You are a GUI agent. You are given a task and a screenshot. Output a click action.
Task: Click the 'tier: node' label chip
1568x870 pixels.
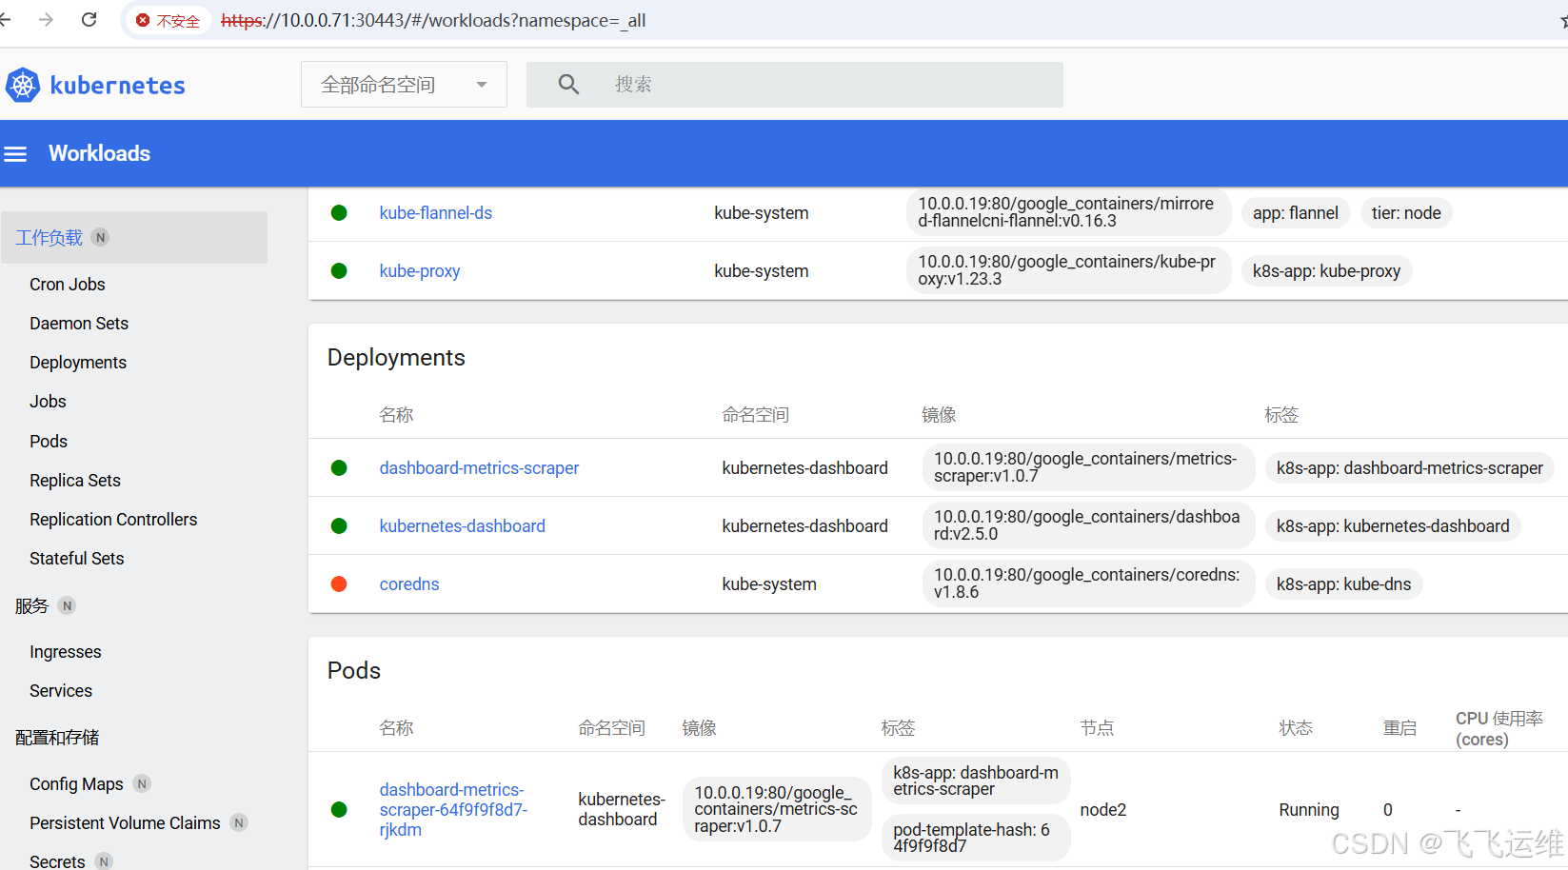coord(1406,213)
